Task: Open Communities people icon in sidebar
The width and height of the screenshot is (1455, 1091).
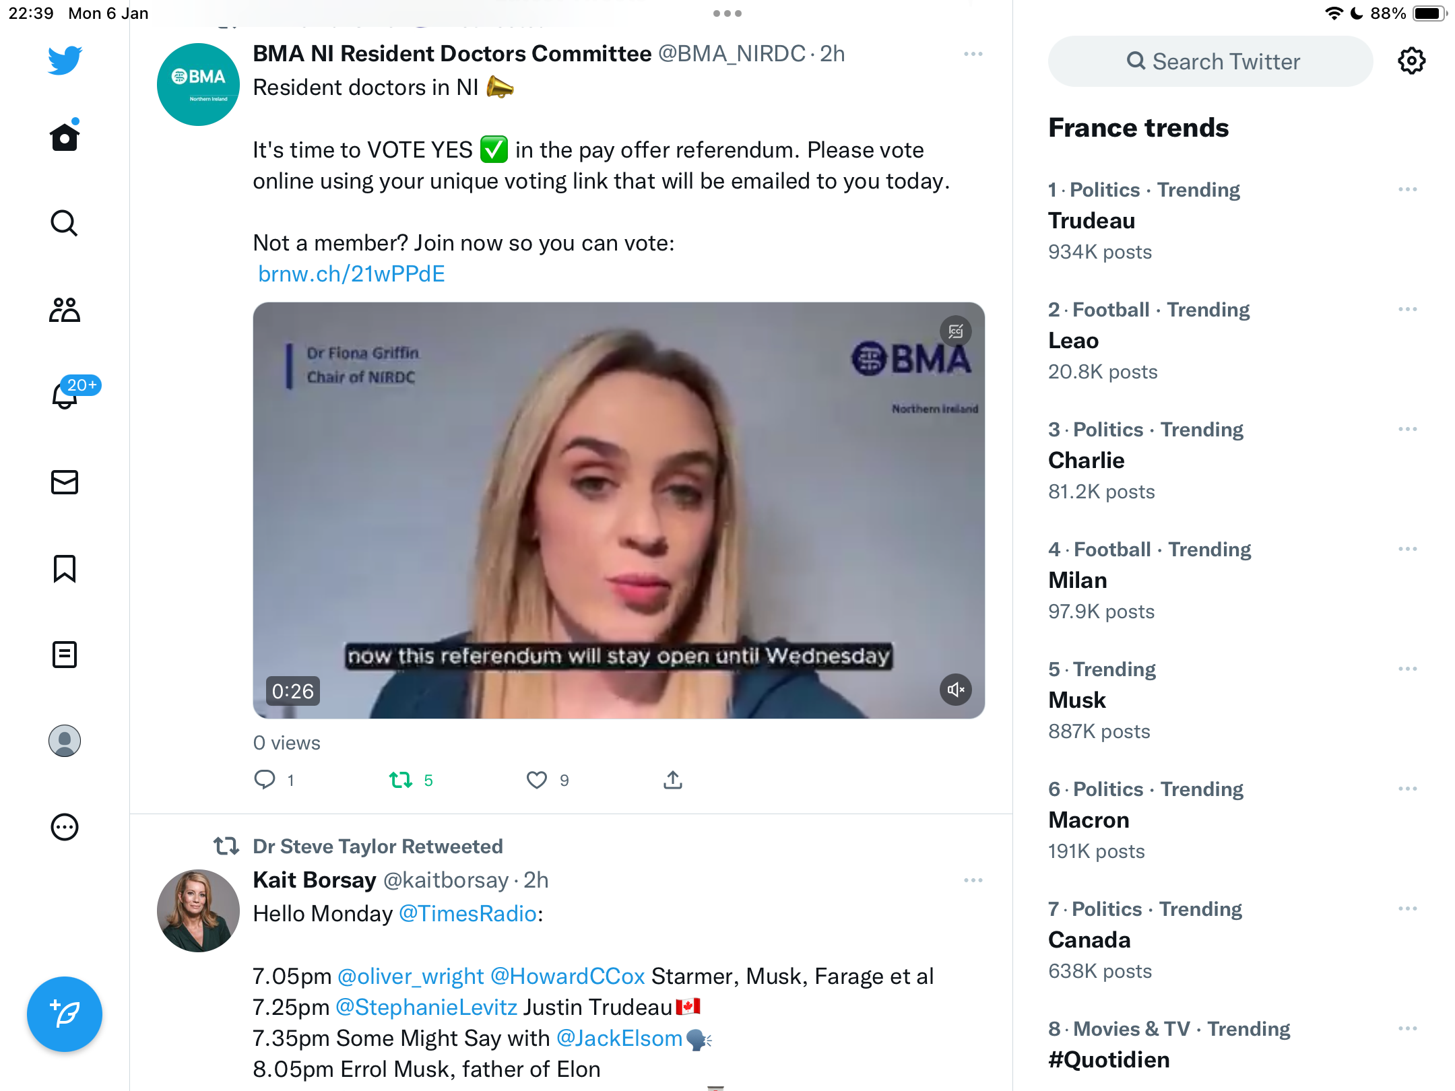Action: [65, 310]
